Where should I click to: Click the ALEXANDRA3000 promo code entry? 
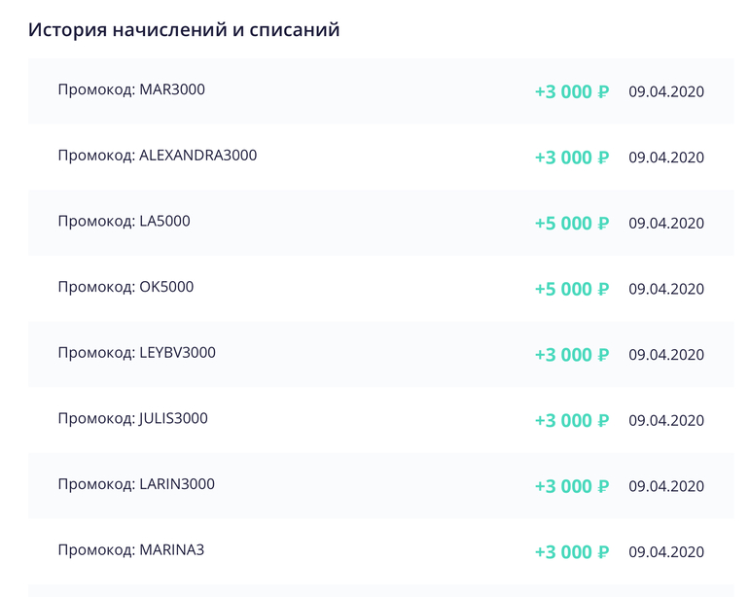(x=158, y=156)
